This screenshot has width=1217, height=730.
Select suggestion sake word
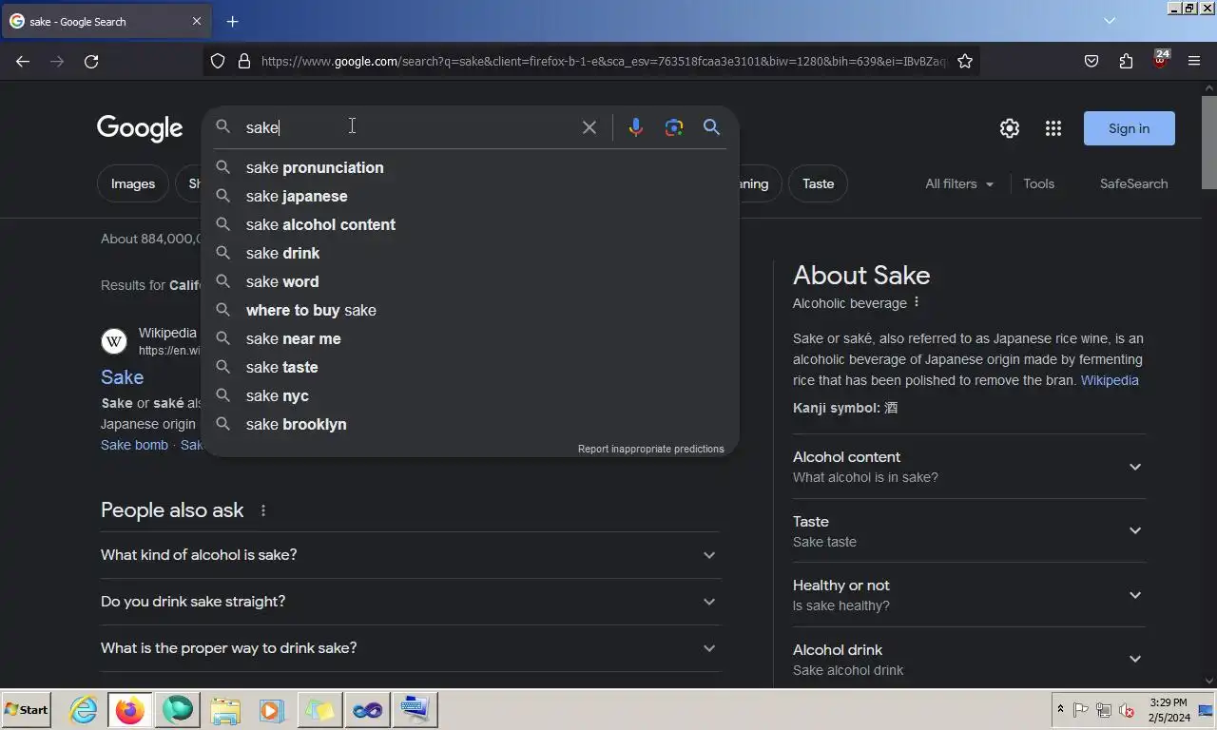(470, 281)
